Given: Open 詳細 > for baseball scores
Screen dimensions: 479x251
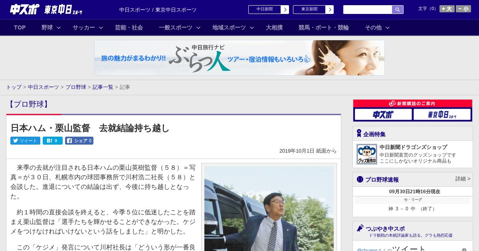Looking at the screenshot, I should pos(463,179).
